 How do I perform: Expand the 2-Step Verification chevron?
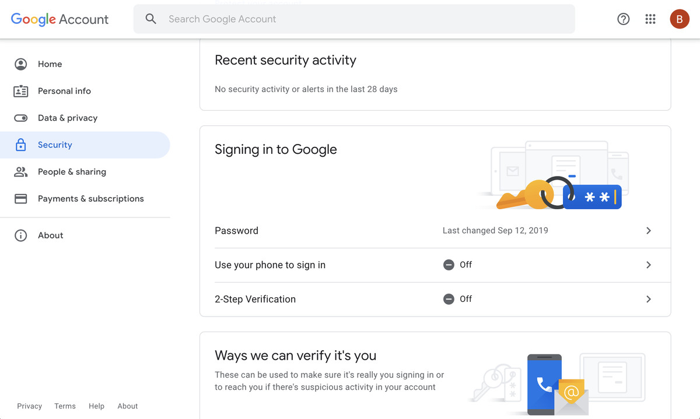pos(648,299)
